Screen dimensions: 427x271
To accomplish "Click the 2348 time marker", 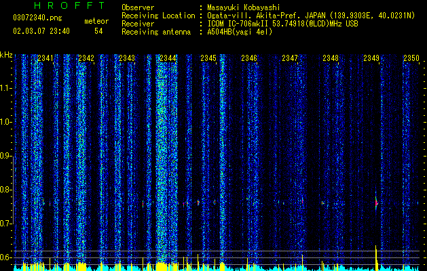I will [331, 58].
